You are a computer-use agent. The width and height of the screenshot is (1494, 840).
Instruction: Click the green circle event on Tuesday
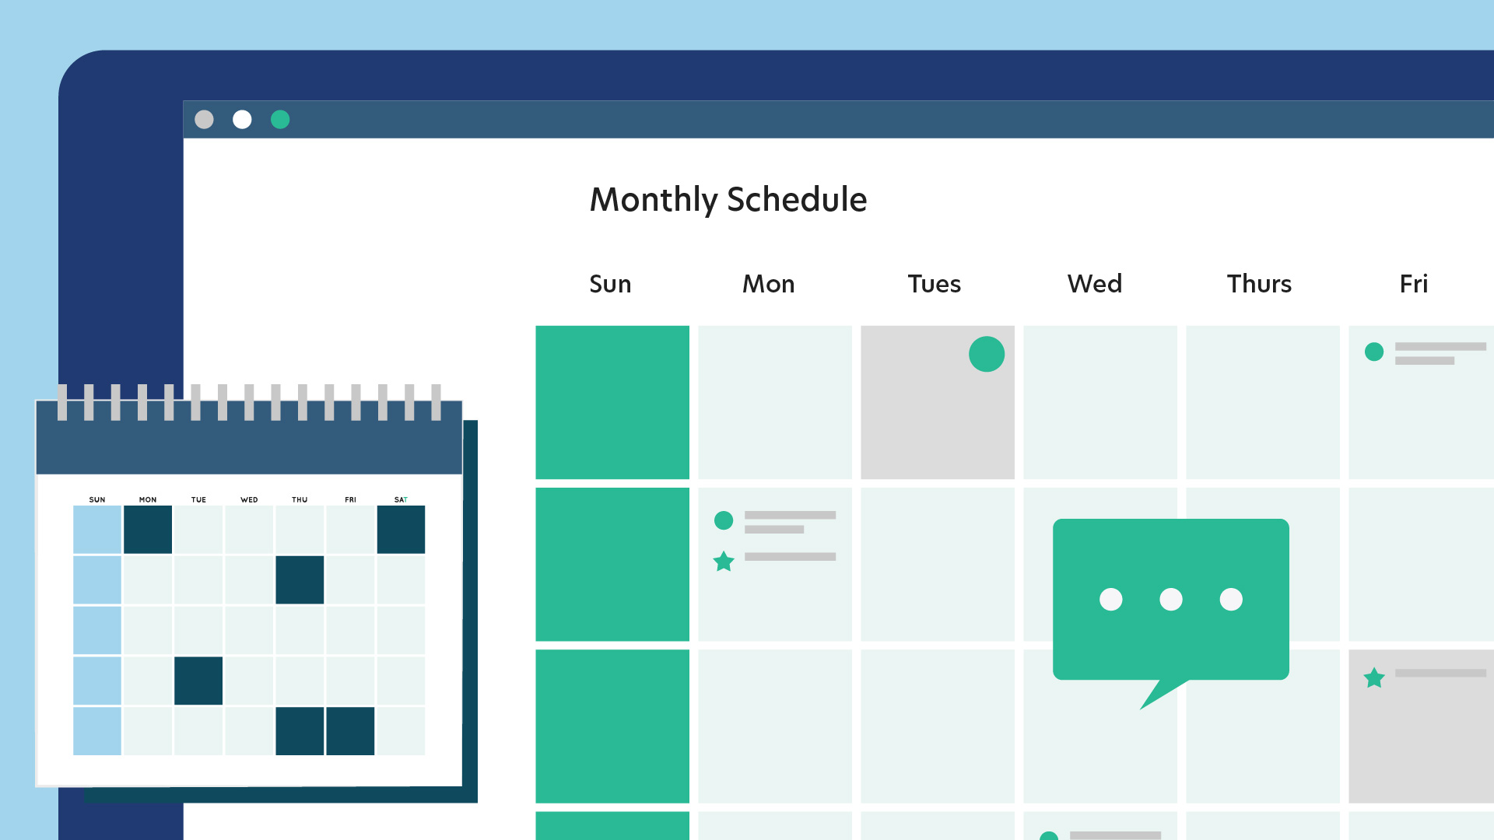point(982,353)
